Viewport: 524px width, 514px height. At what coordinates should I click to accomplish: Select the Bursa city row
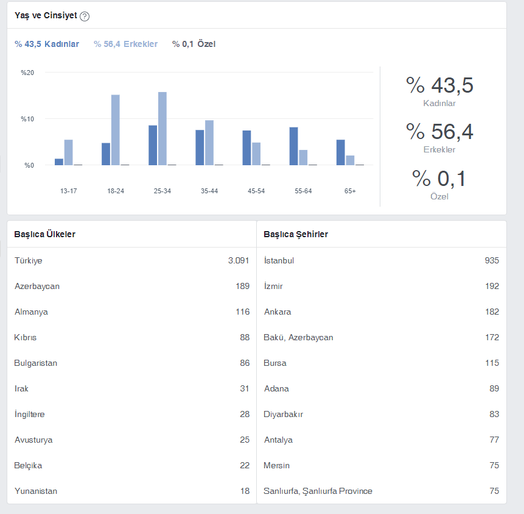coord(382,363)
